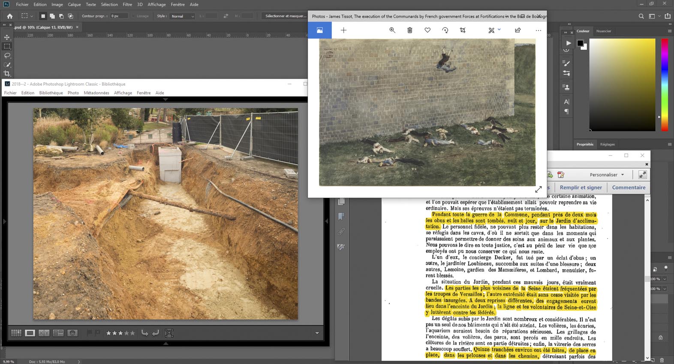Close the .psd document tab

click(77, 27)
